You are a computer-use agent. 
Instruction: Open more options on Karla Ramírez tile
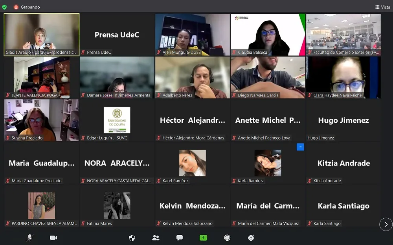[300, 147]
